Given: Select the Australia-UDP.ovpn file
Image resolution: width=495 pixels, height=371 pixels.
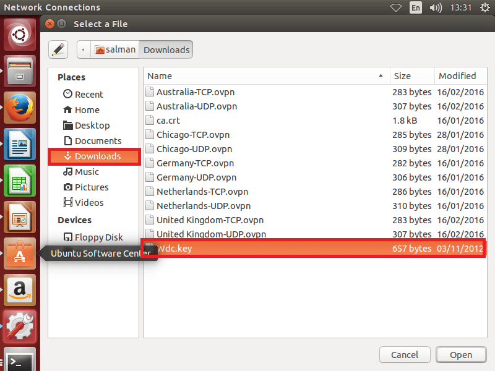Looking at the screenshot, I should pyautogui.click(x=315, y=106).
